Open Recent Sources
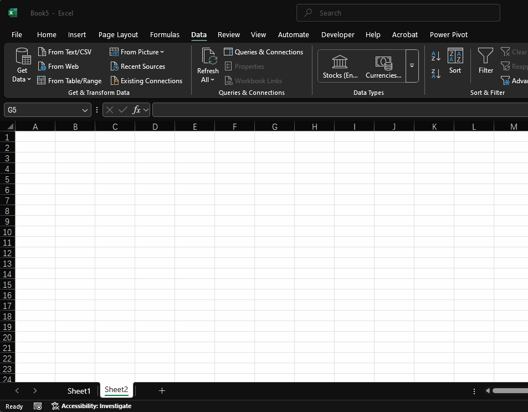528x412 pixels. point(137,66)
